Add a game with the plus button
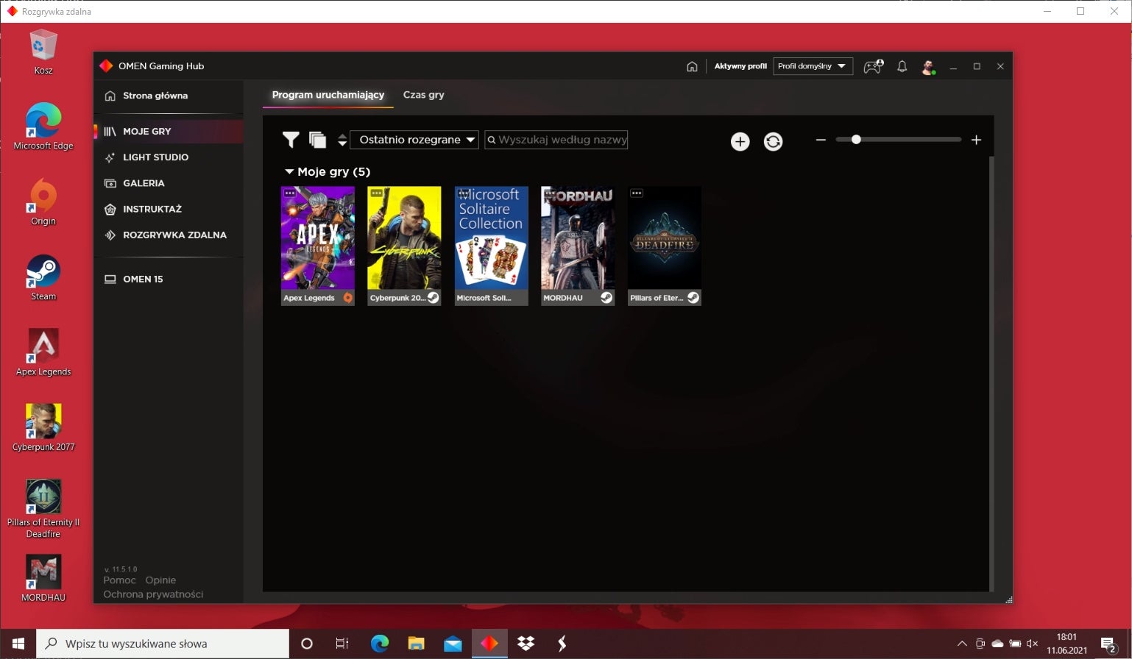Screen dimensions: 1132x659 740,141
